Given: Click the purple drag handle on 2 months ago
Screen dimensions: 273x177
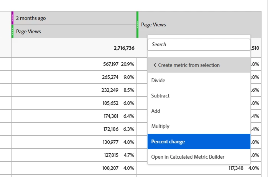Looking at the screenshot, I should (12, 18).
